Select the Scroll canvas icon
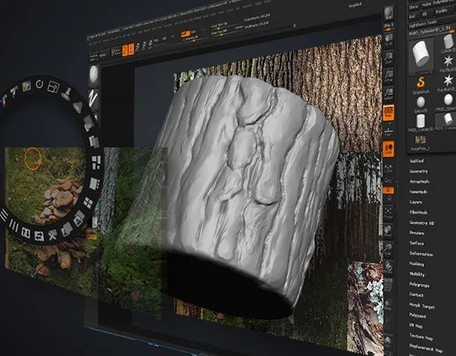The width and height of the screenshot is (456, 356). tap(389, 40)
